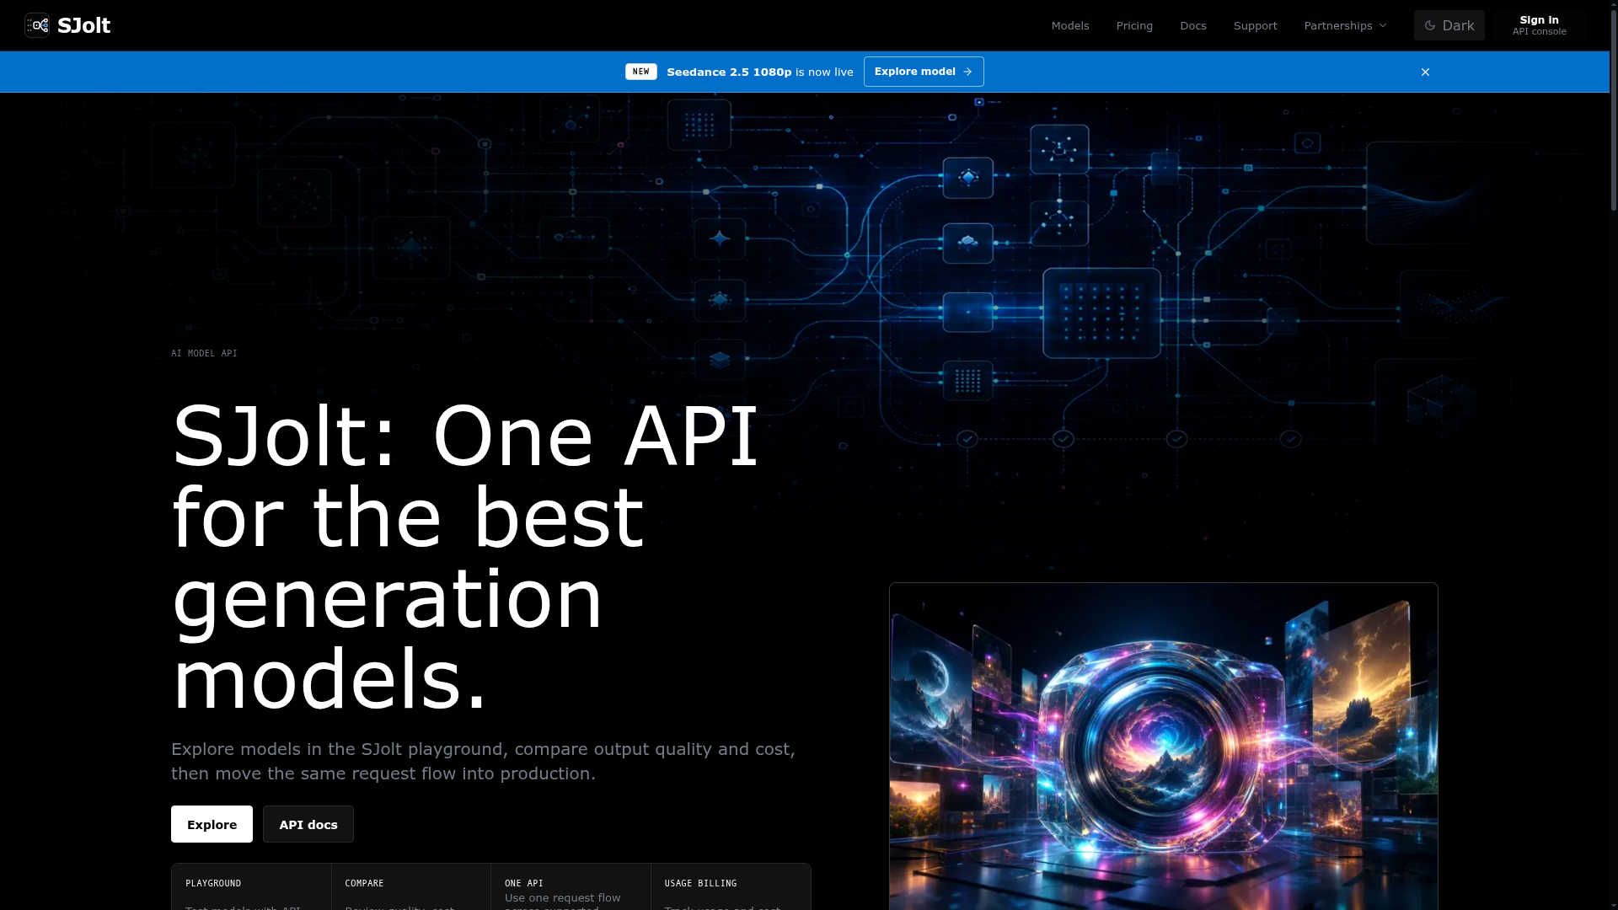Click Sign in API console button
Image resolution: width=1618 pixels, height=910 pixels.
click(x=1539, y=25)
